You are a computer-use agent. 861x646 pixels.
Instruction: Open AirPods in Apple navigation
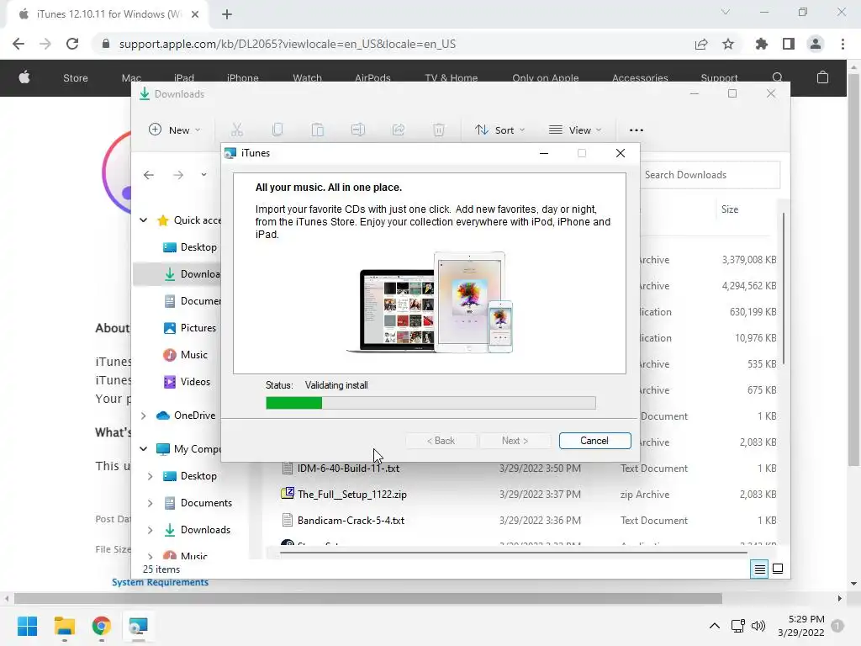coord(372,78)
